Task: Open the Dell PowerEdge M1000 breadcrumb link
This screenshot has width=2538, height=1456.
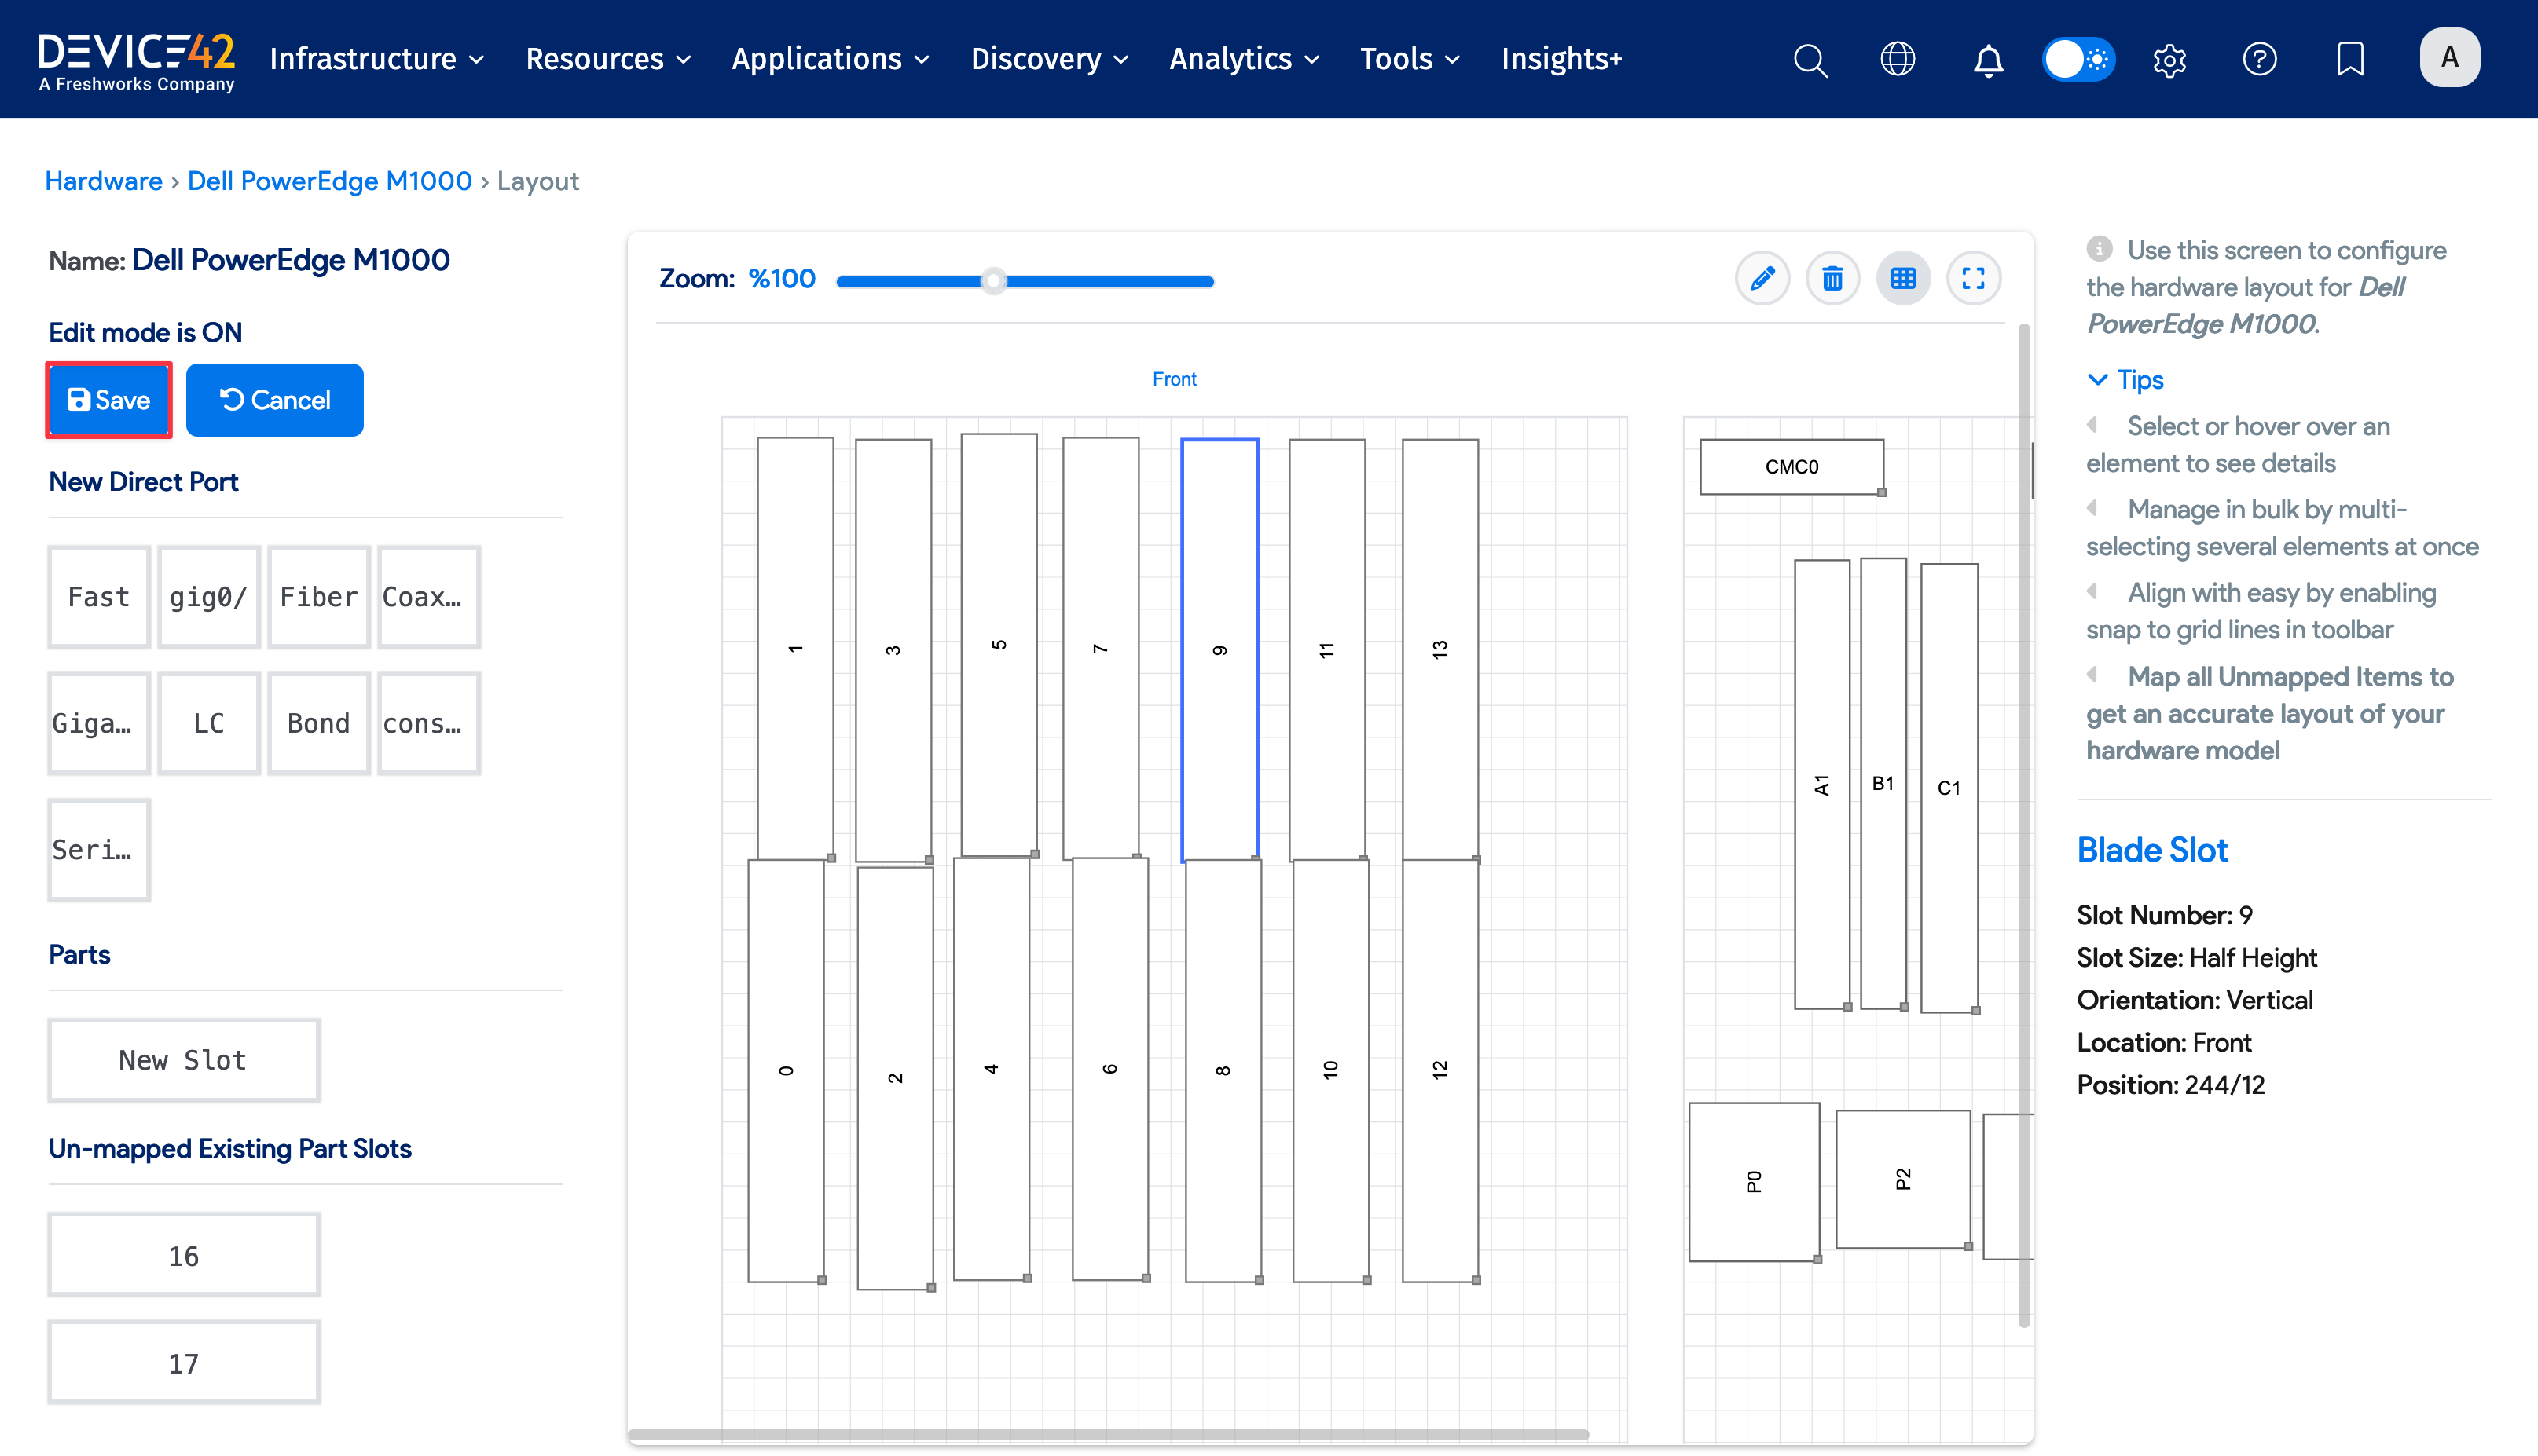Action: (329, 181)
